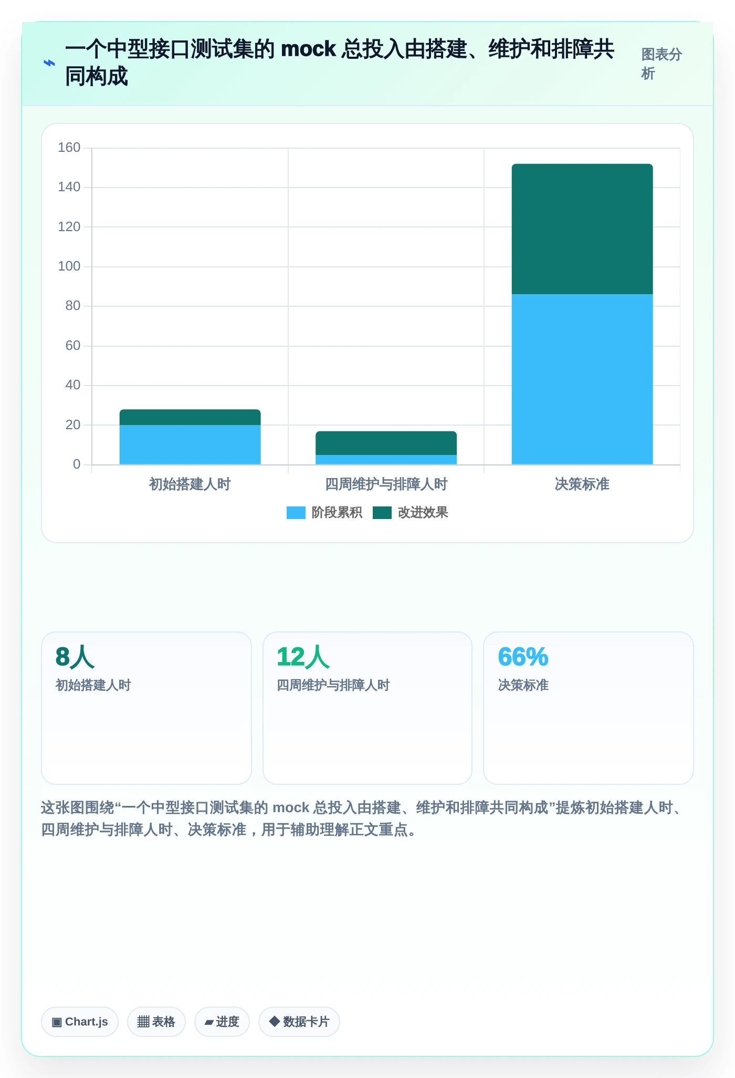Image resolution: width=735 pixels, height=1078 pixels.
Task: Click the 数据卡片 tag chip
Action: [299, 1022]
